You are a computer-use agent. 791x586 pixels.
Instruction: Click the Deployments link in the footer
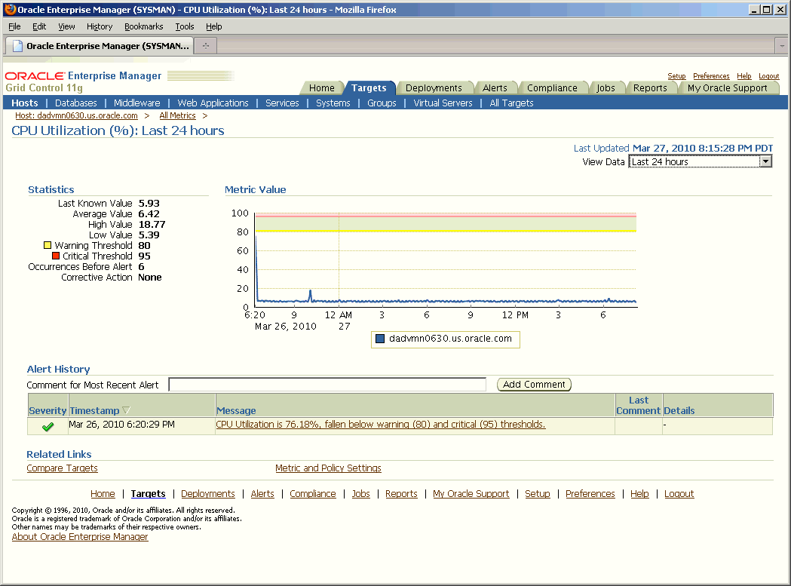(208, 494)
